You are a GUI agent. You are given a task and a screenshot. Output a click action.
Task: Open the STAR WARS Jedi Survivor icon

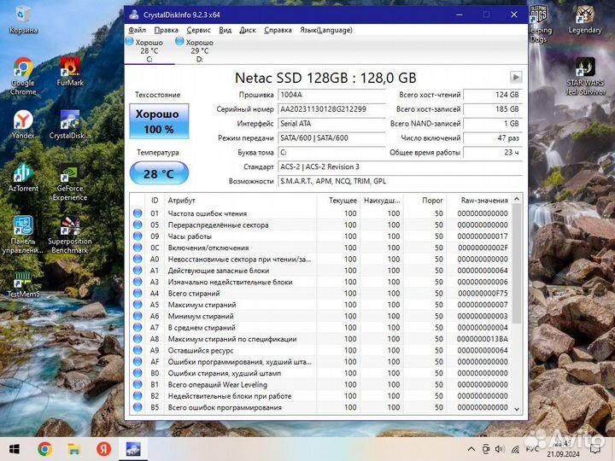tap(585, 77)
